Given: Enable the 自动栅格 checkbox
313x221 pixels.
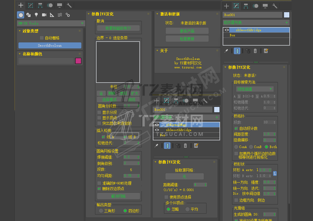Looking at the screenshot, I should (42, 38).
